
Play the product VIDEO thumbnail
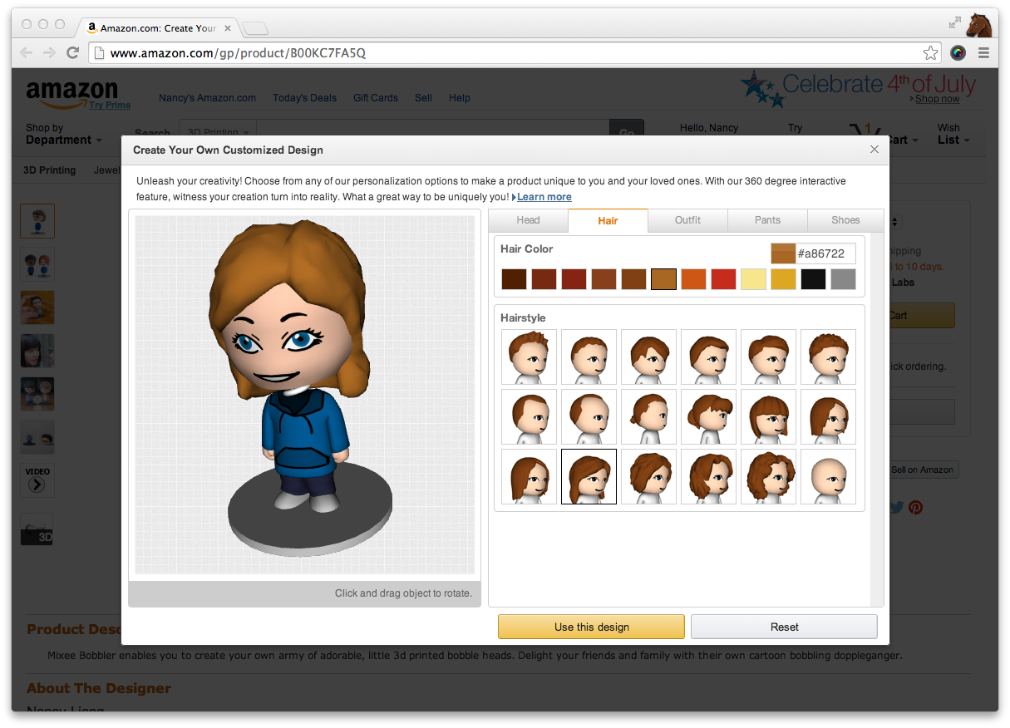coord(37,480)
